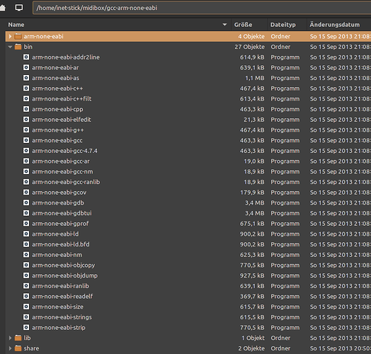This screenshot has height=354, width=371.
Task: Click the 21,3 kB size value
Action: pyautogui.click(x=254, y=120)
